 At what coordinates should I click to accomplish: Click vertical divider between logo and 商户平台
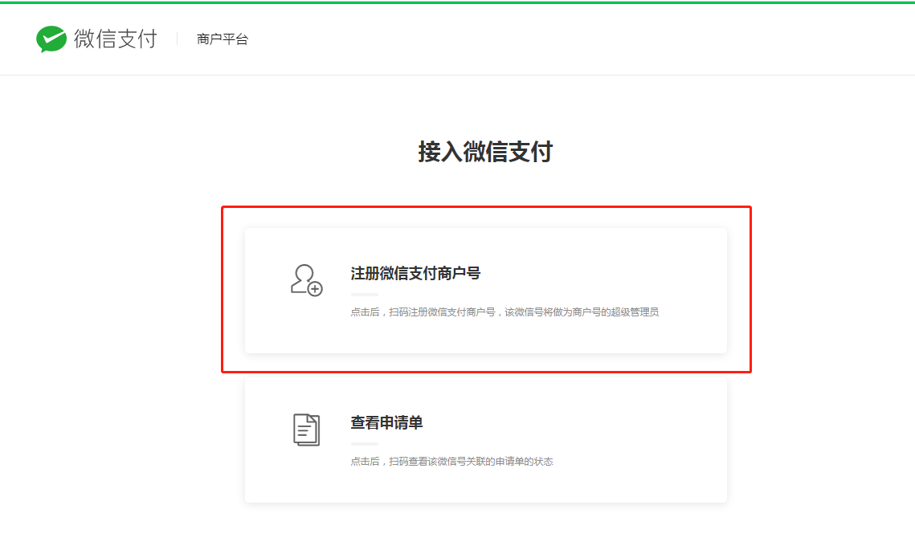pos(177,39)
